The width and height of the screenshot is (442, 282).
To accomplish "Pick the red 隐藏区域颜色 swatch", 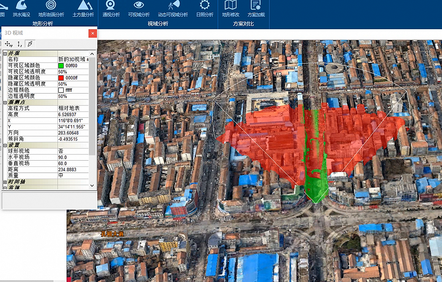I will coord(61,78).
